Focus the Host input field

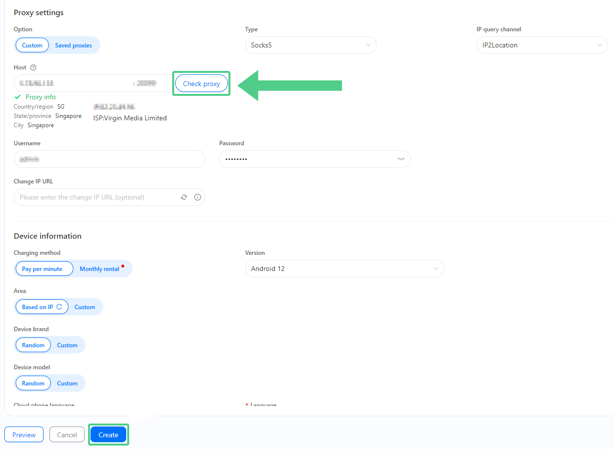93,83
